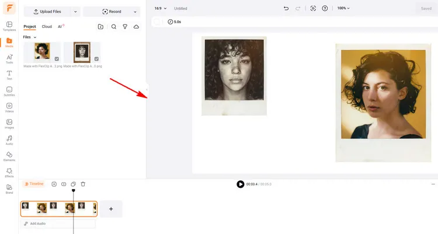Open the AI Tools sidebar panel
The width and height of the screenshot is (438, 234).
9,58
